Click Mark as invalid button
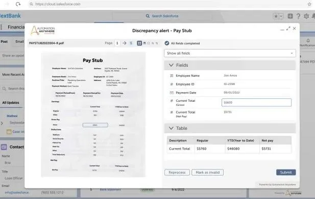This screenshot has width=315, height=199. point(207,173)
